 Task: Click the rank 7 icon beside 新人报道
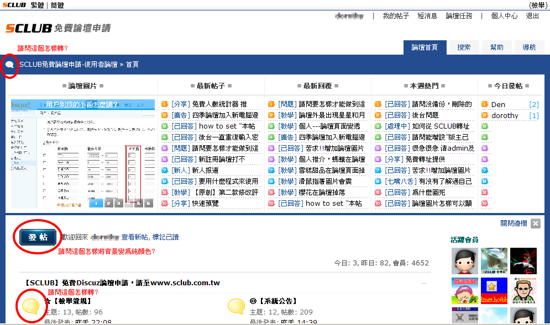click(165, 170)
